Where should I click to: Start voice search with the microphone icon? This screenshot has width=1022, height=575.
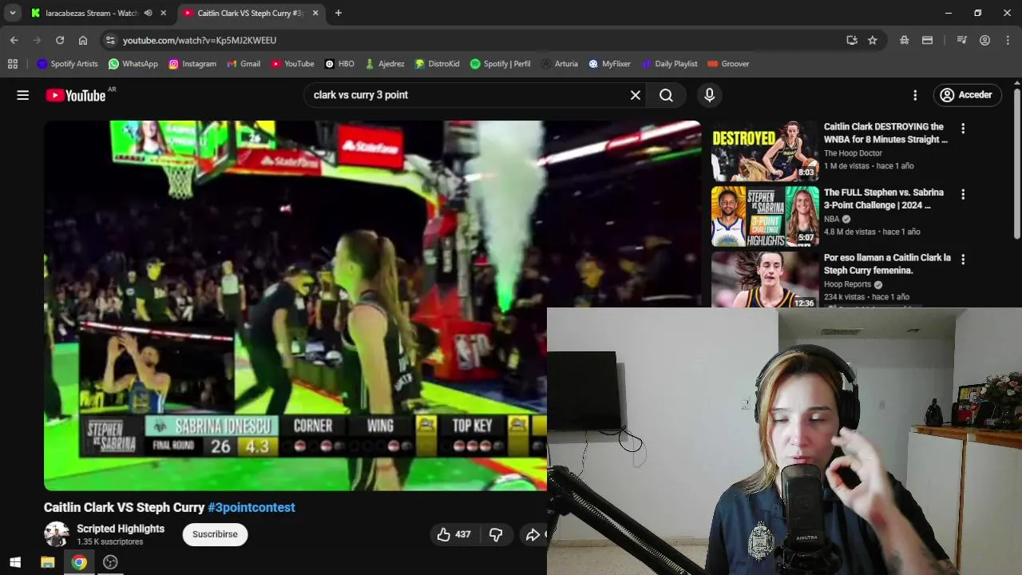point(709,95)
